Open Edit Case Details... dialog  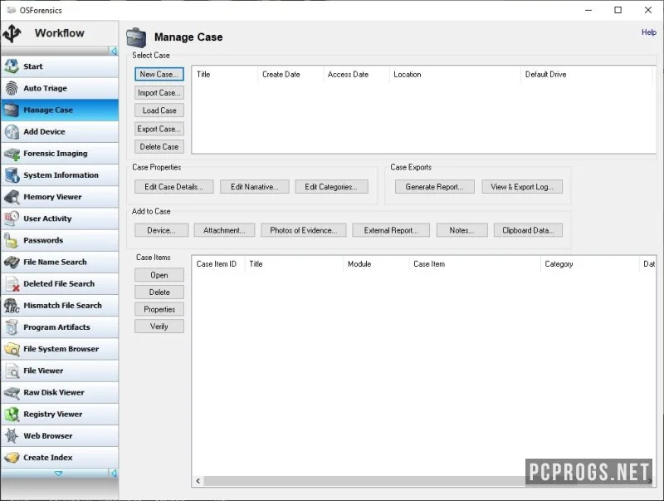pyautogui.click(x=174, y=187)
